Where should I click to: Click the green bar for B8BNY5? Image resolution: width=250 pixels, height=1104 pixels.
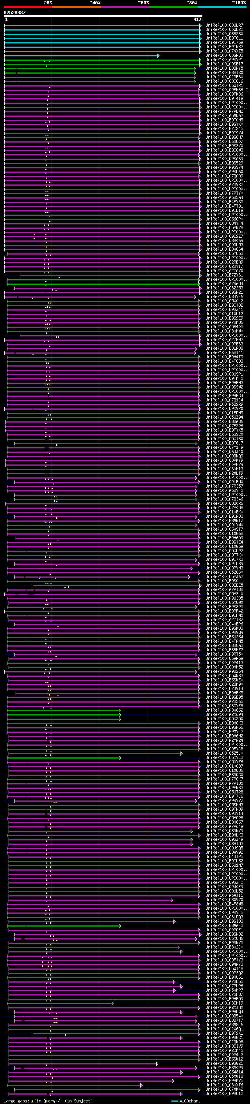click(100, 69)
